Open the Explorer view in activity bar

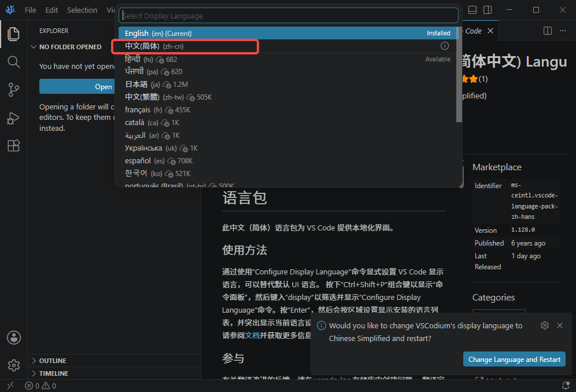click(14, 34)
